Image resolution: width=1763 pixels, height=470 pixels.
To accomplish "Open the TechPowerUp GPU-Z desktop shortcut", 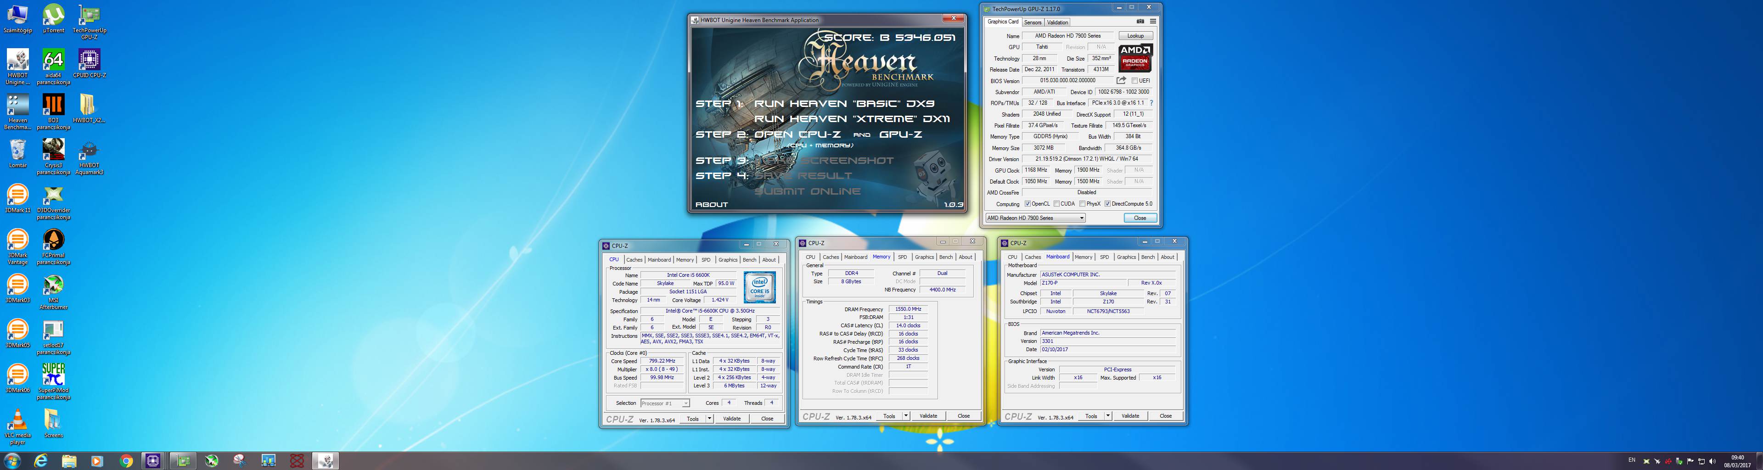I will point(89,22).
